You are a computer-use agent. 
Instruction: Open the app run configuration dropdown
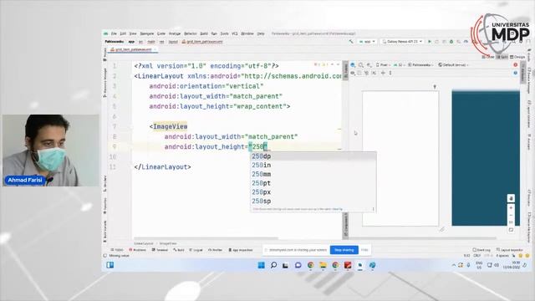(367, 41)
